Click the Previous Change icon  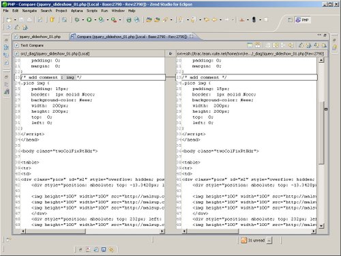[324, 45]
